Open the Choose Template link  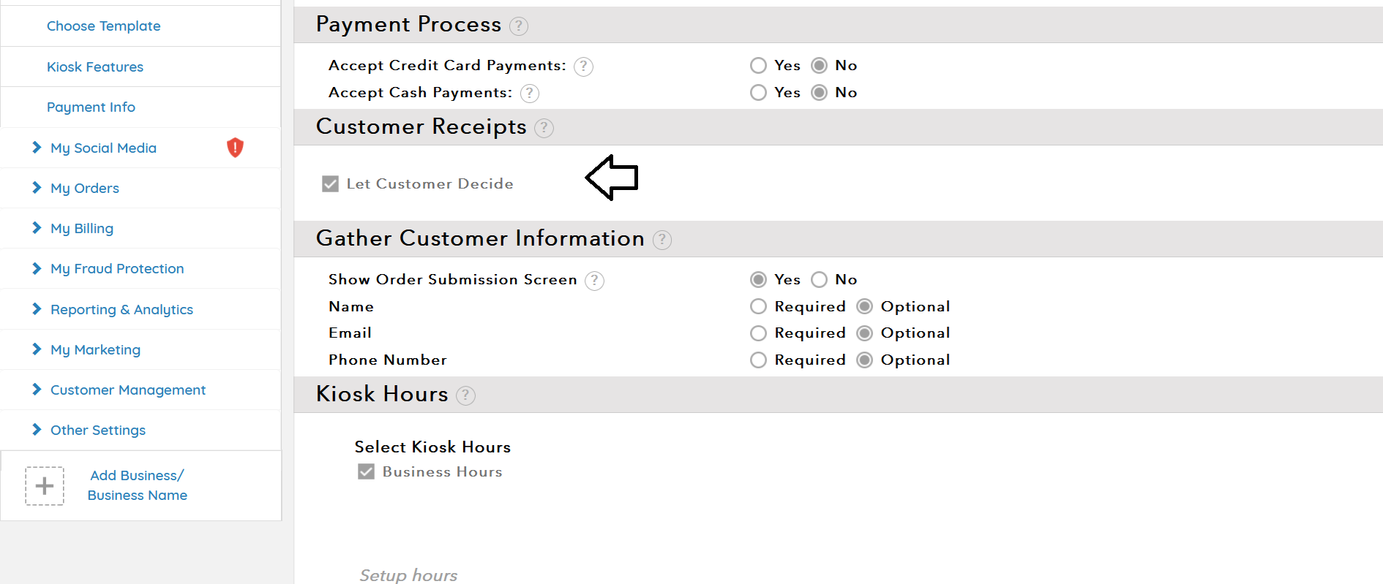pyautogui.click(x=103, y=26)
